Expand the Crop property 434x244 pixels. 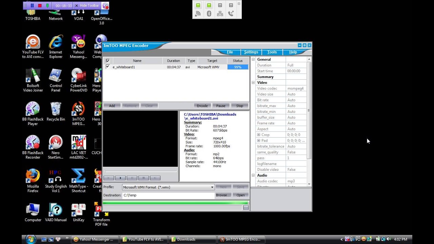tap(259, 135)
